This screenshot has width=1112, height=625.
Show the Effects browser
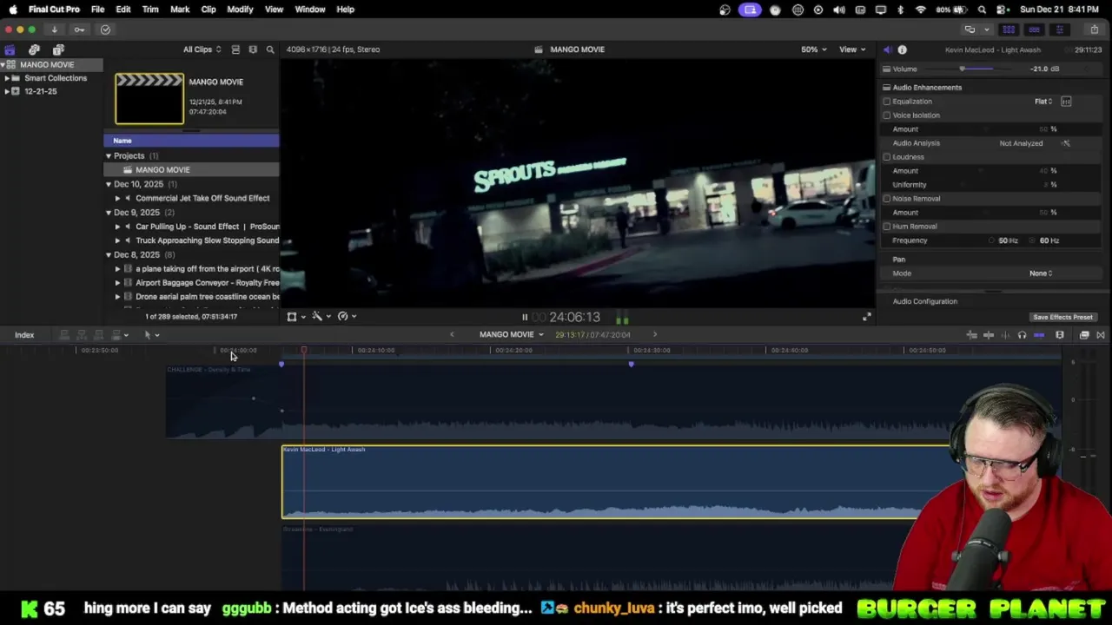(x=1084, y=335)
